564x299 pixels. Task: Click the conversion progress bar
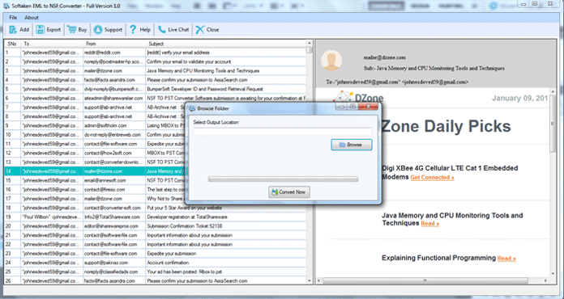(283, 179)
